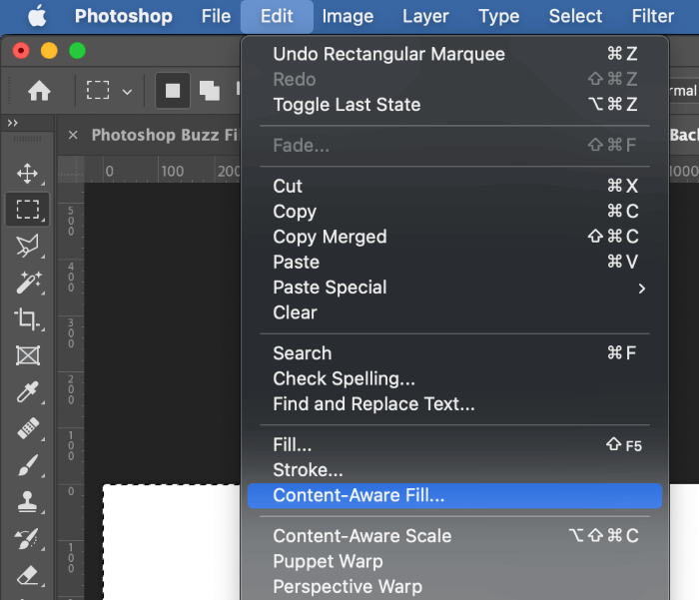Click Undo Rectangular Marquee
The width and height of the screenshot is (699, 600).
tap(388, 54)
